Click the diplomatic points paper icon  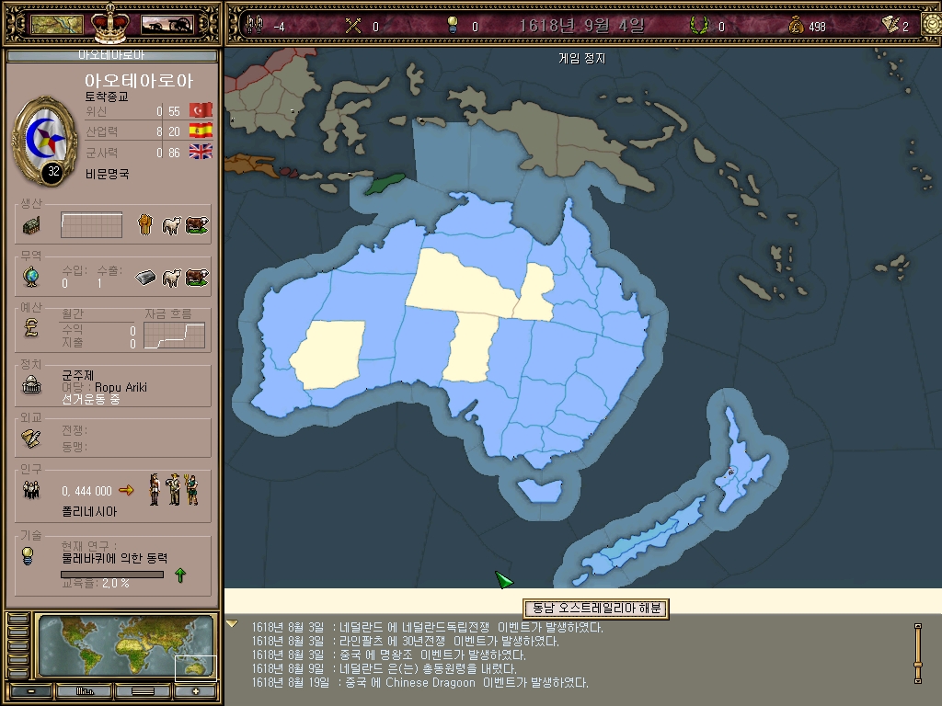pyautogui.click(x=890, y=24)
